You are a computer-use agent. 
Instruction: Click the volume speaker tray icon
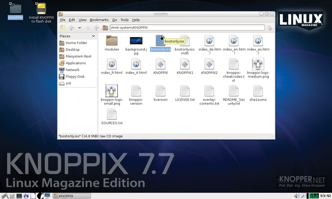pos(297,196)
